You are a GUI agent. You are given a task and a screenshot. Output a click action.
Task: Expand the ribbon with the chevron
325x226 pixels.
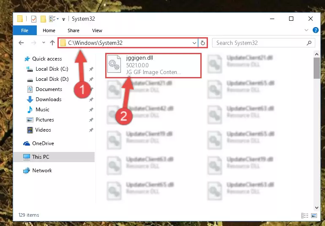[306, 30]
